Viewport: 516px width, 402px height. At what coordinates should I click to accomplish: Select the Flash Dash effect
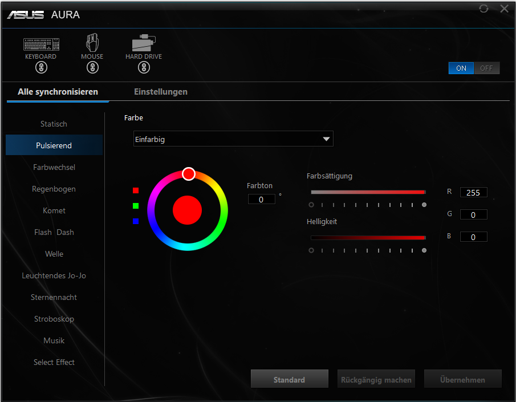pyautogui.click(x=54, y=232)
